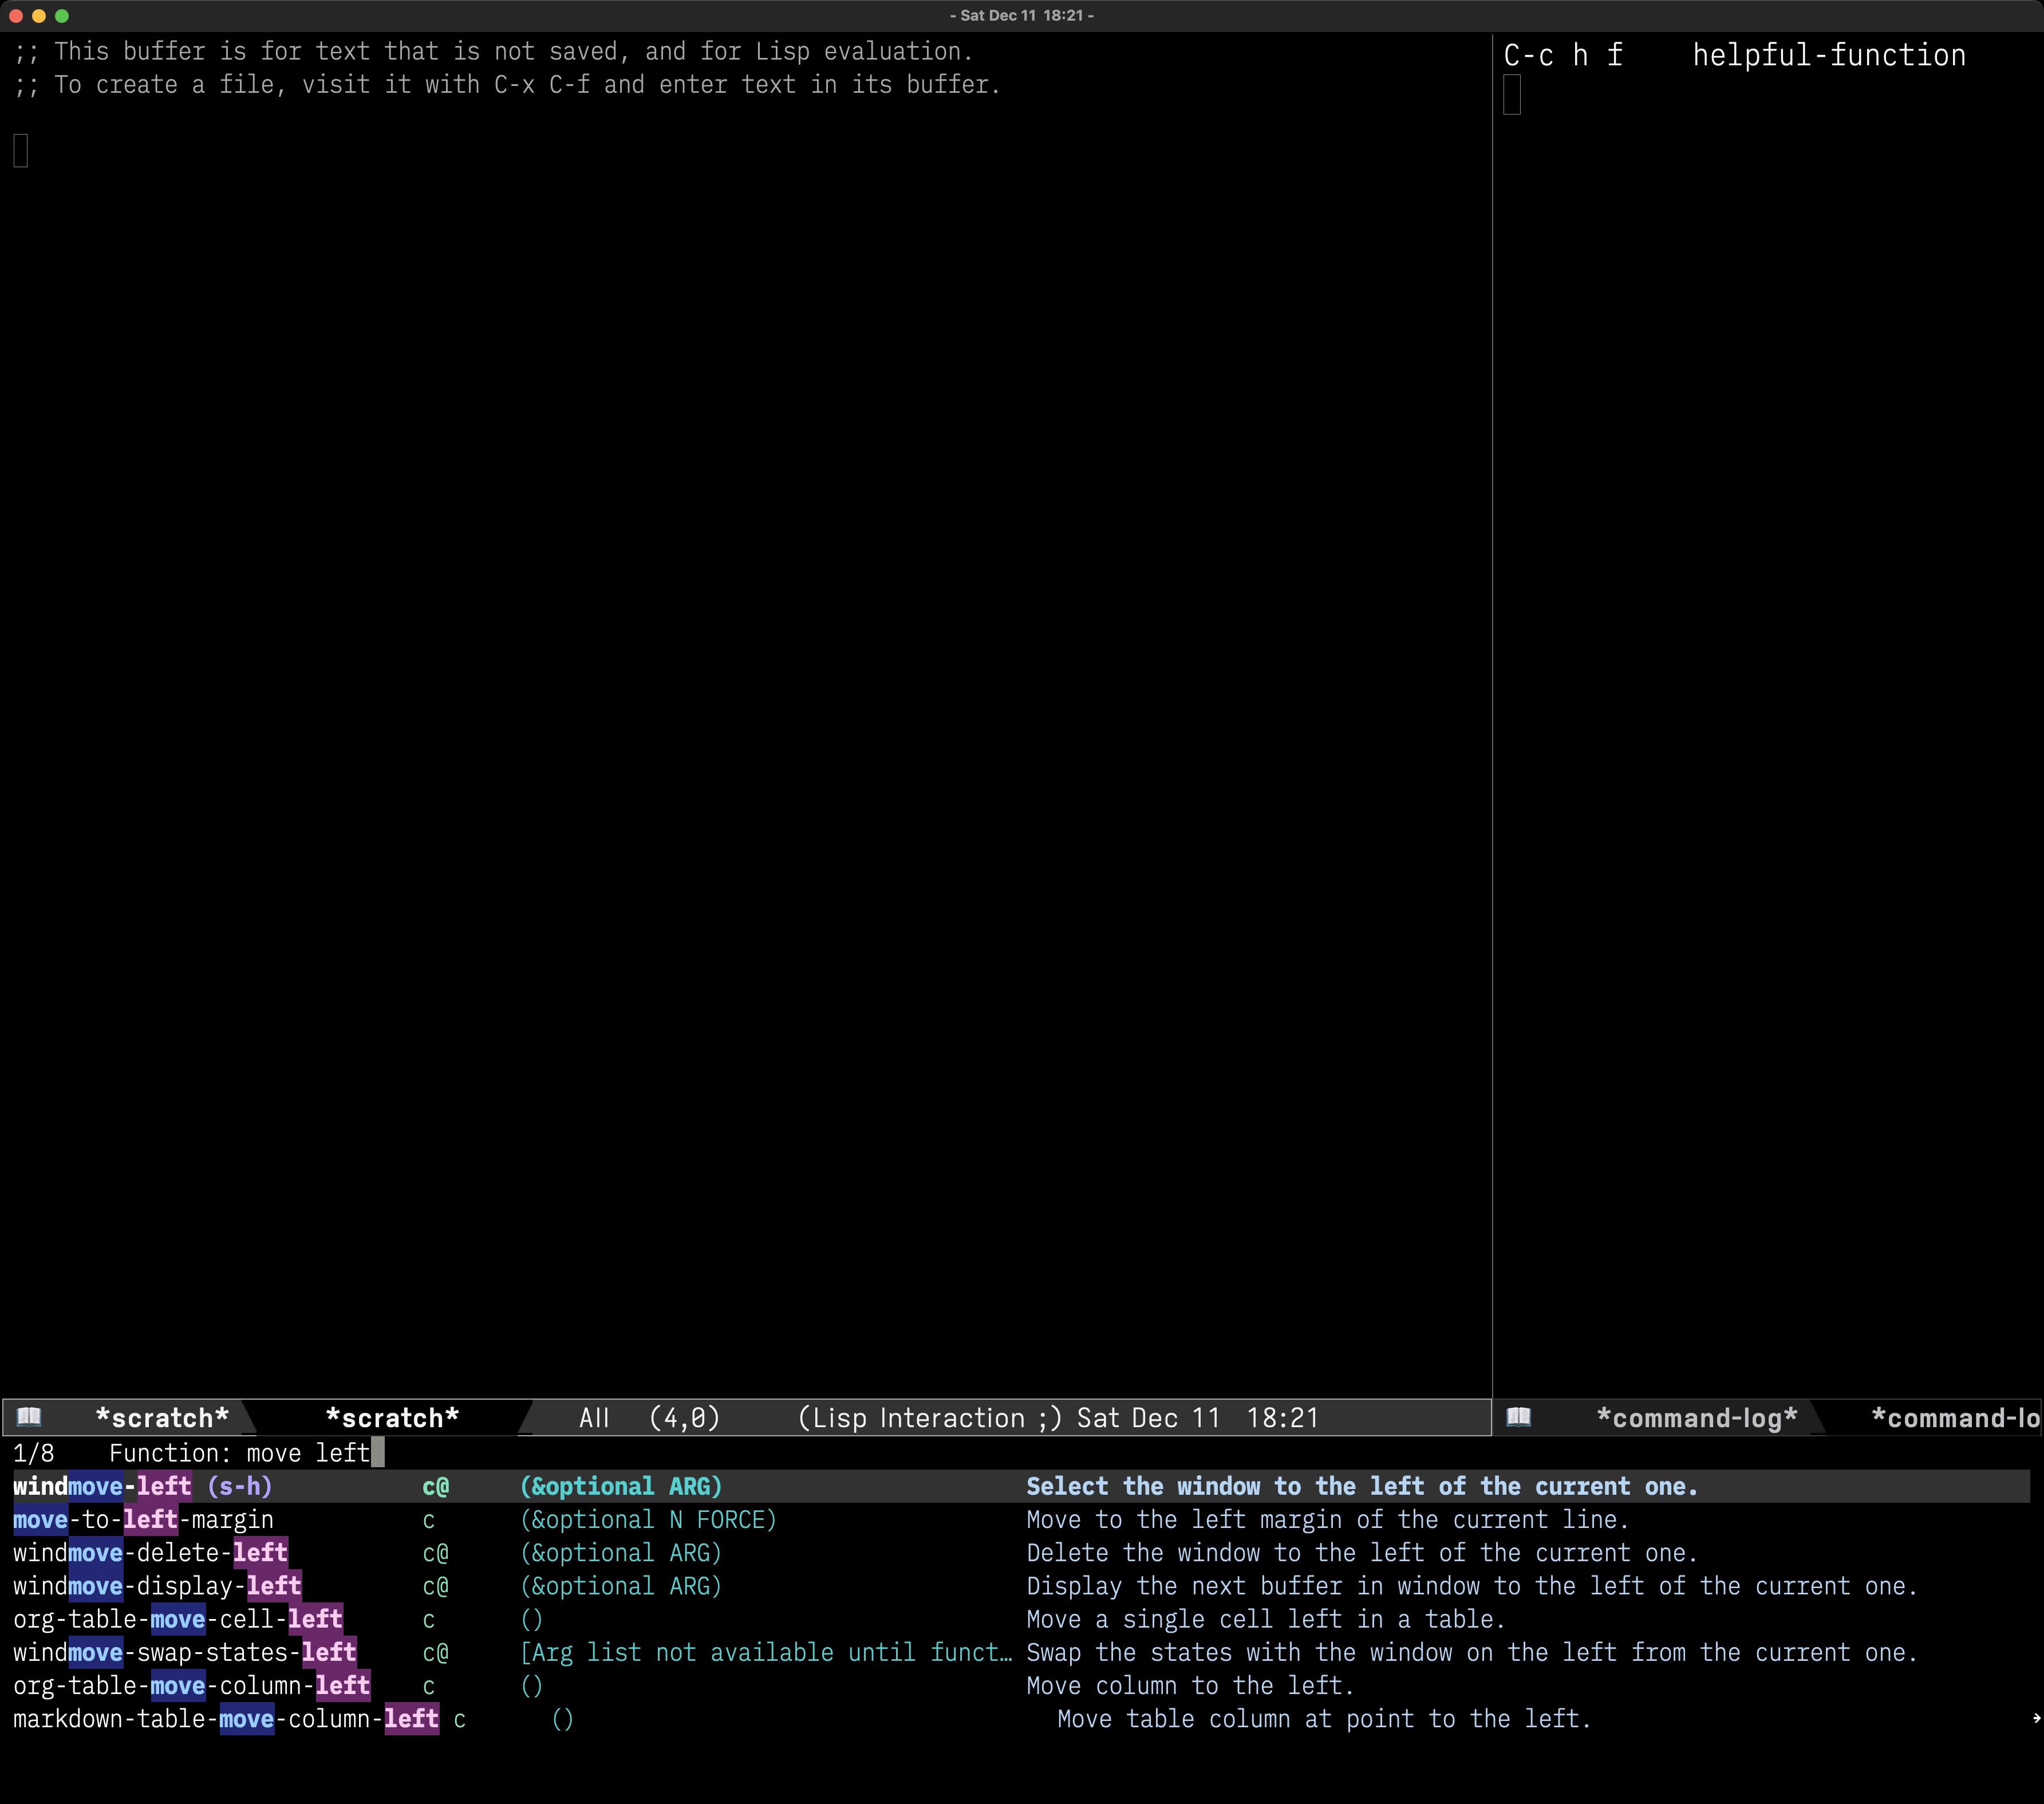Click the red close window button
2044x1804 pixels.
coord(16,16)
